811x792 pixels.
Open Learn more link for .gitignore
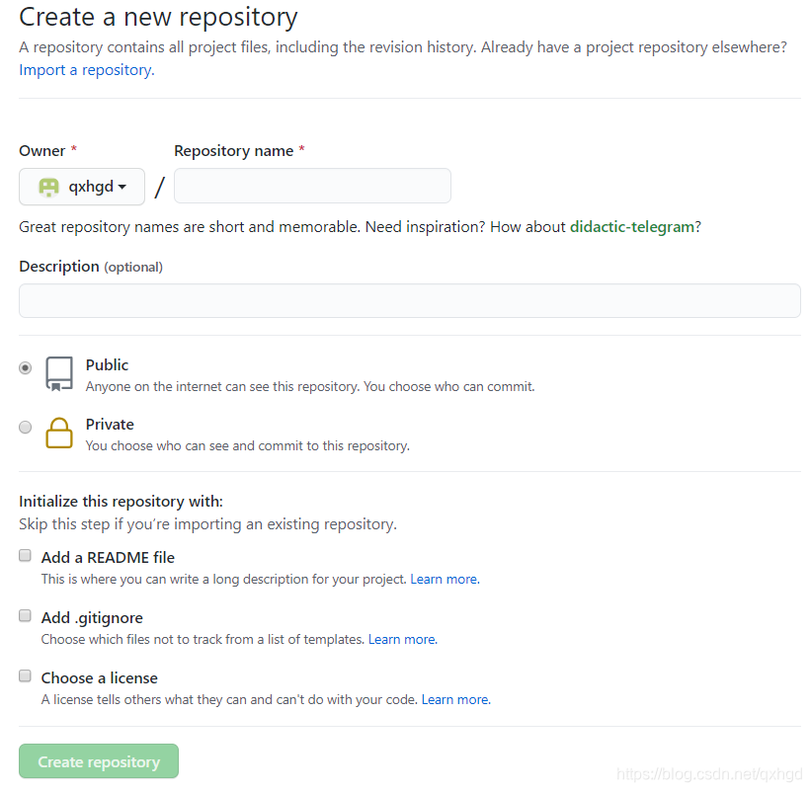point(401,640)
